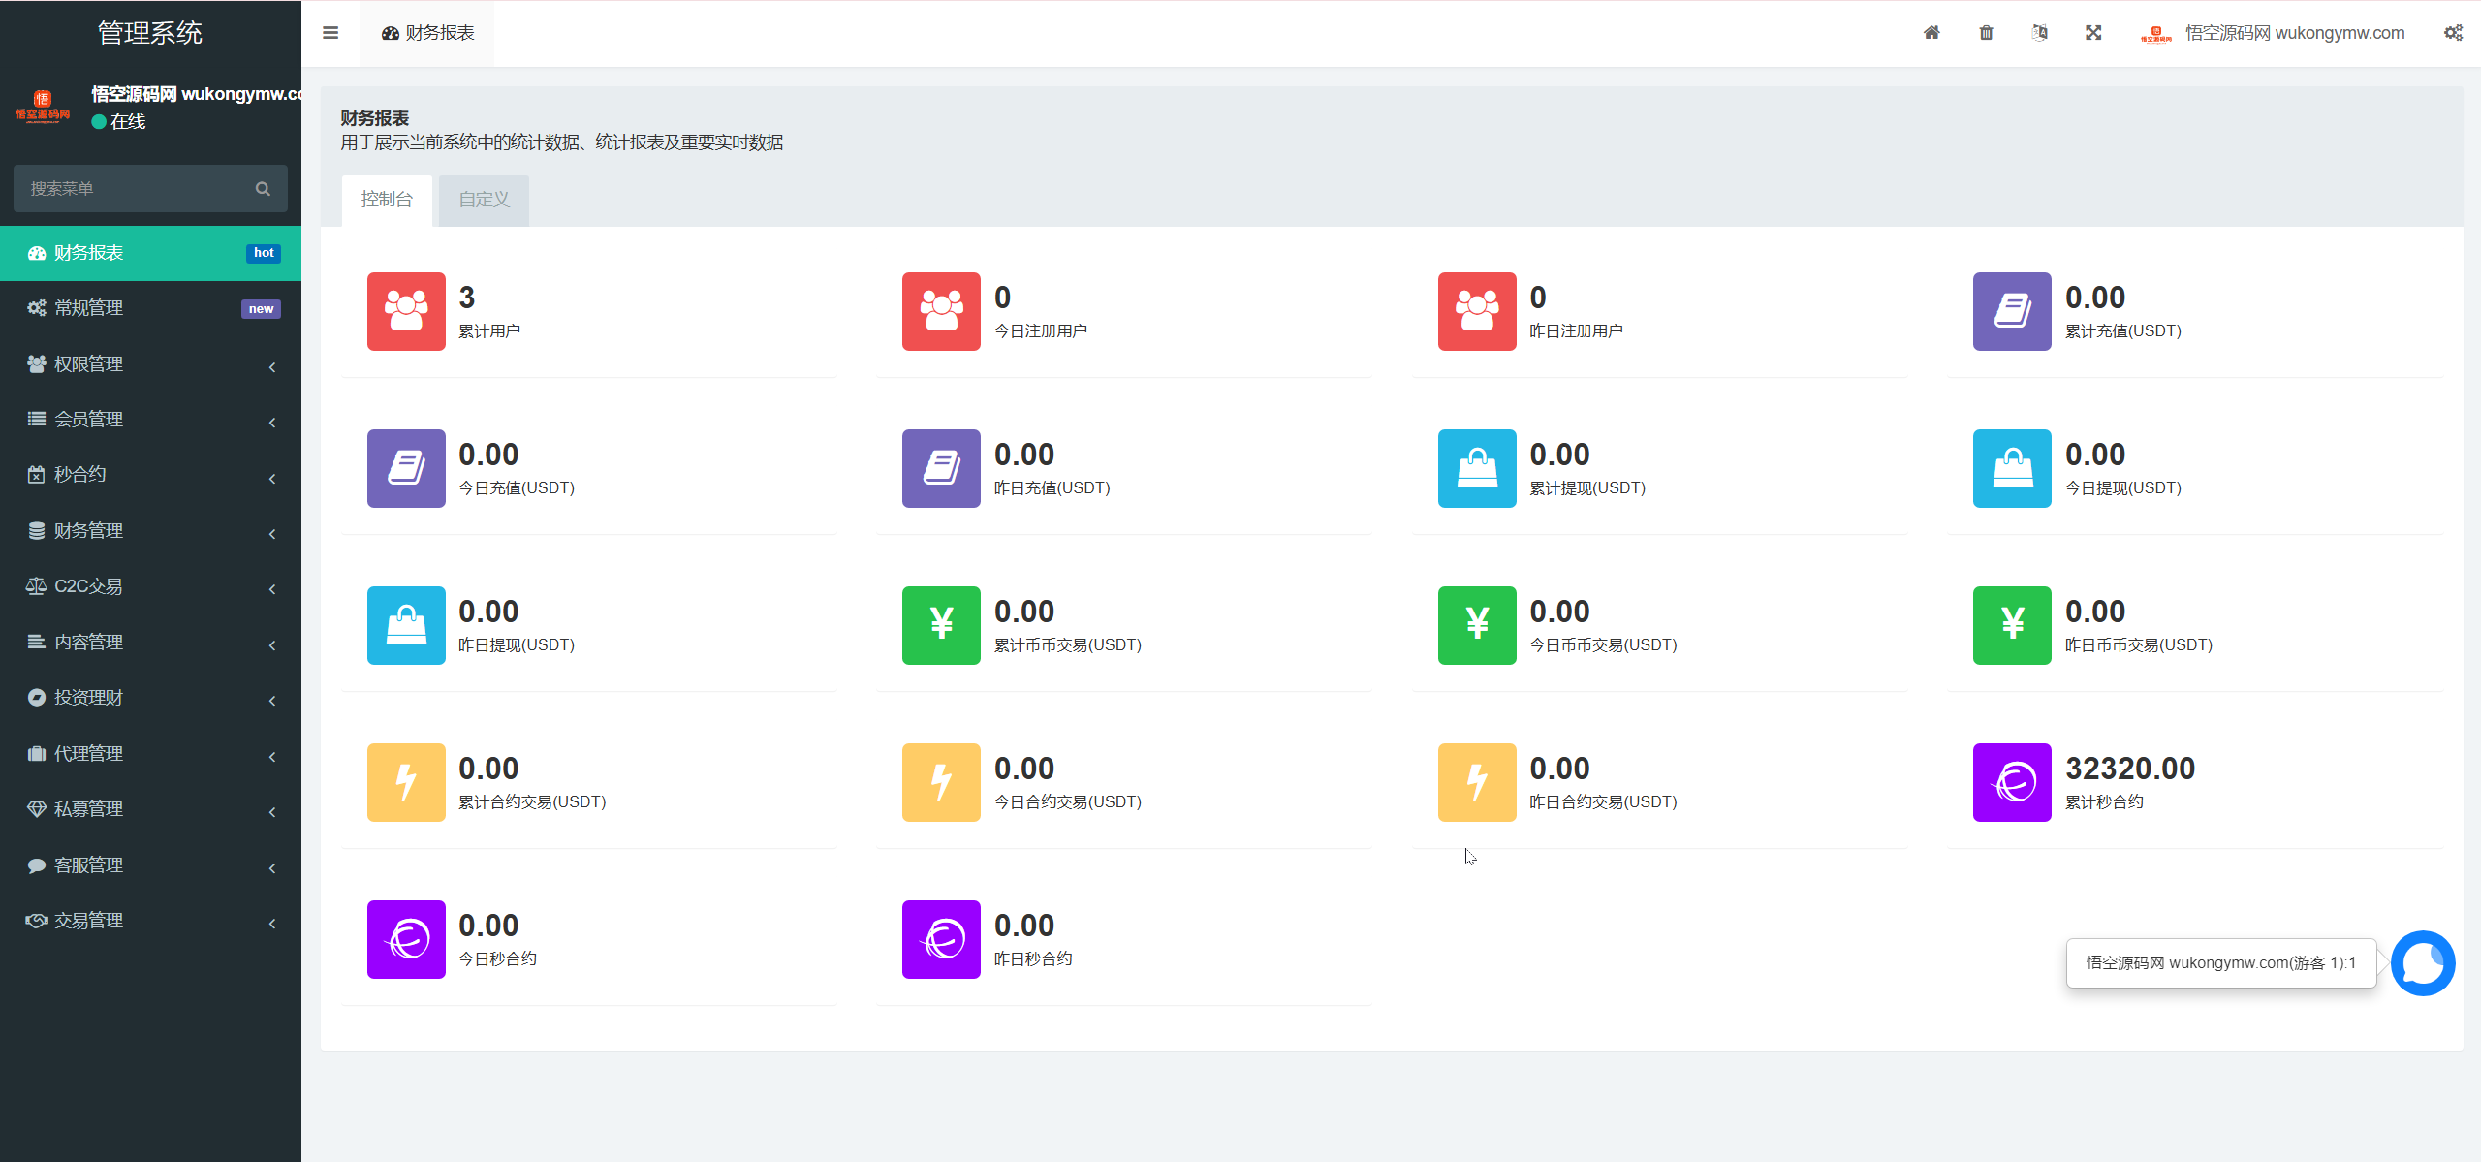The image size is (2481, 1162).
Task: Click the 累计用户 red users icon
Action: click(406, 311)
